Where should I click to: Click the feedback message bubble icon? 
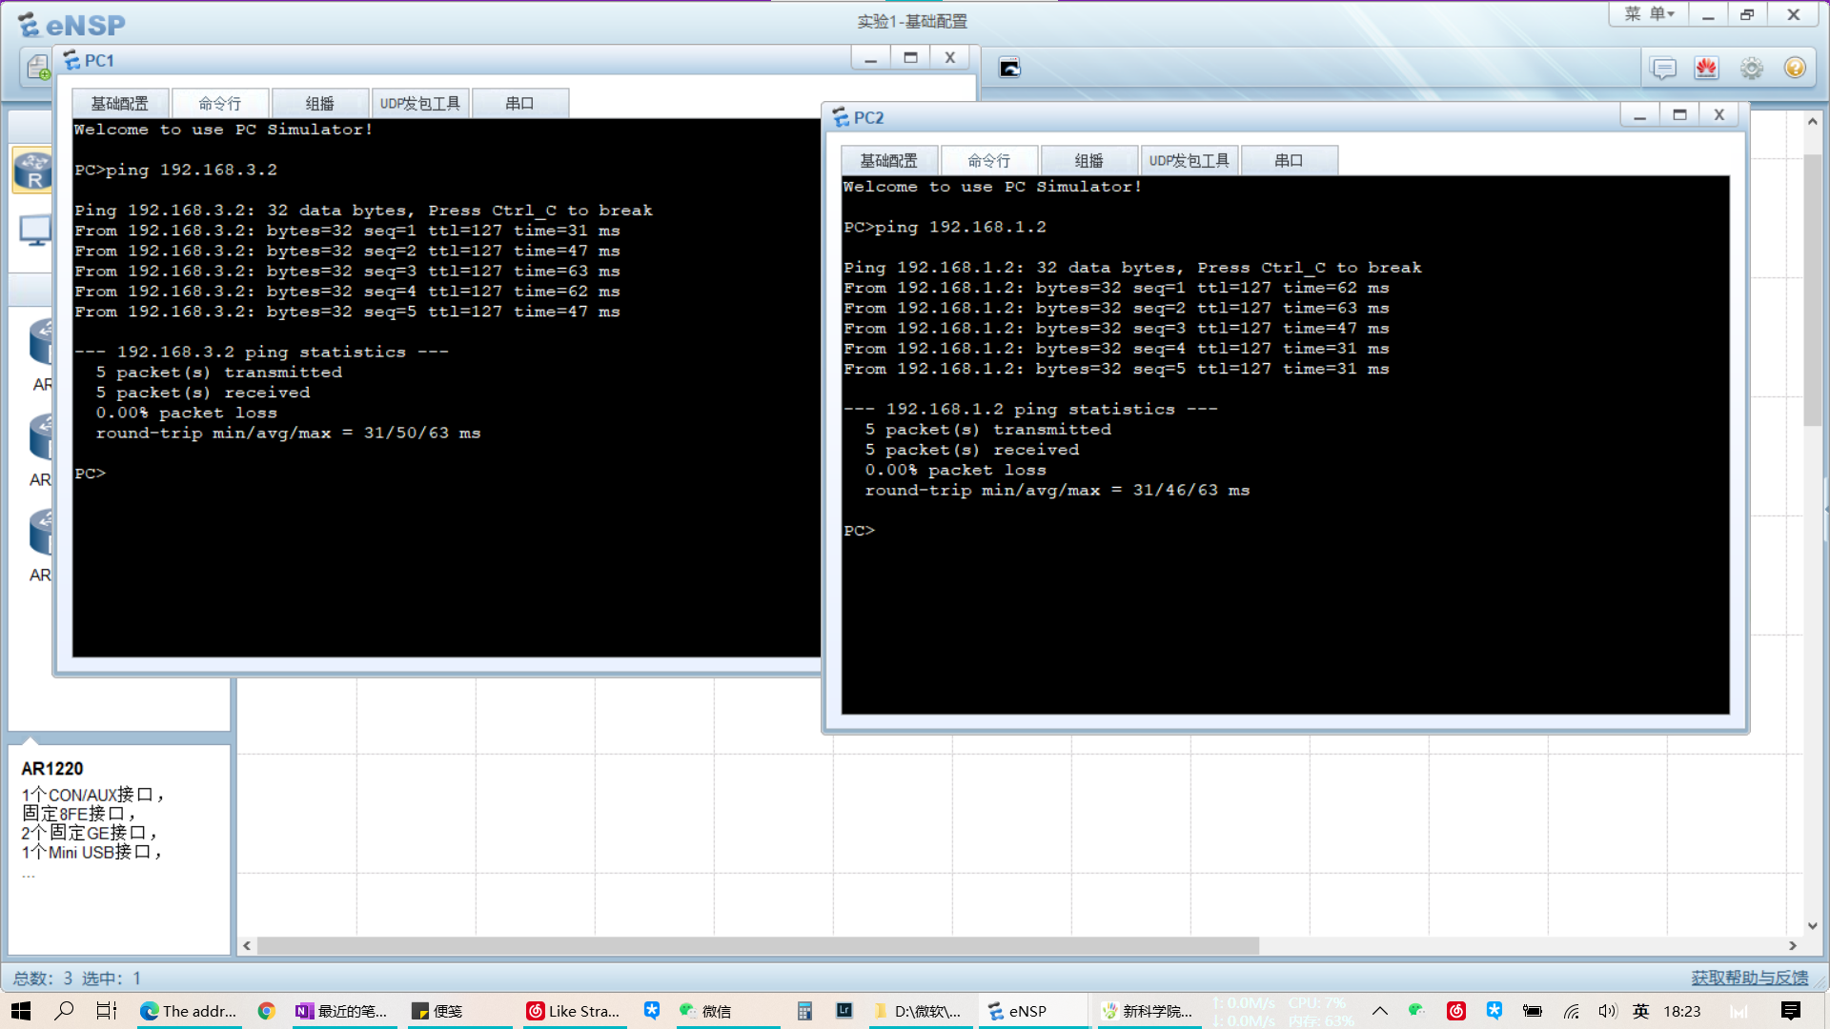pos(1662,68)
